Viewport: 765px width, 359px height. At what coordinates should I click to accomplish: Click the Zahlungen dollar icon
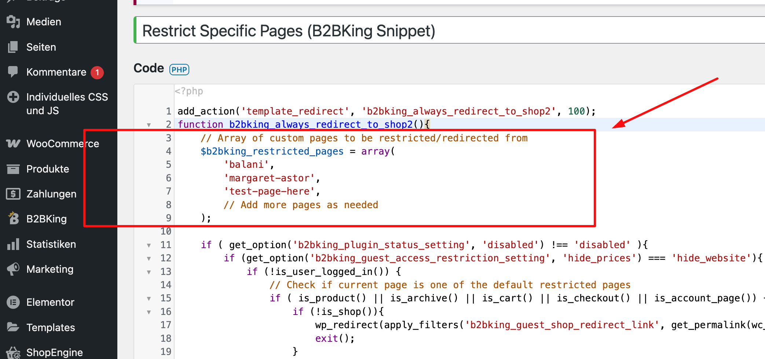[x=13, y=194]
